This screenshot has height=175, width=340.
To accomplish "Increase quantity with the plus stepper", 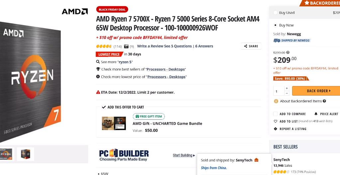I will click(x=287, y=88).
